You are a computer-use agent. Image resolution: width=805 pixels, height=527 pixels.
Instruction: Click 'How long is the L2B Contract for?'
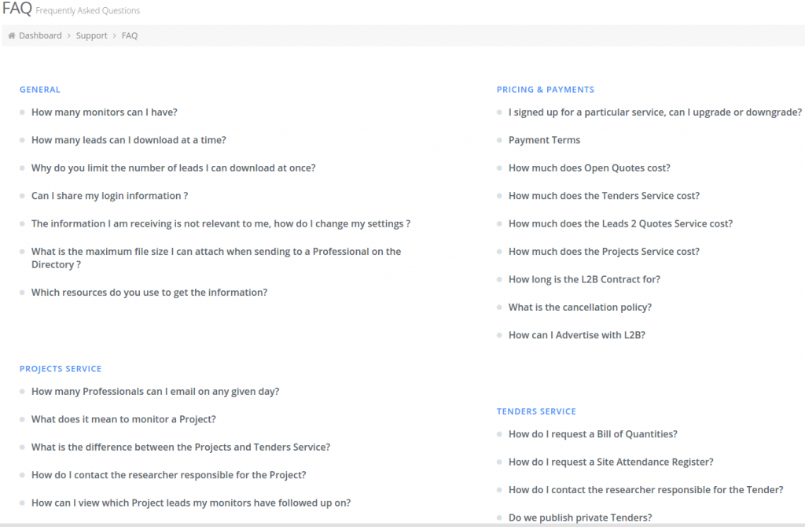(585, 279)
